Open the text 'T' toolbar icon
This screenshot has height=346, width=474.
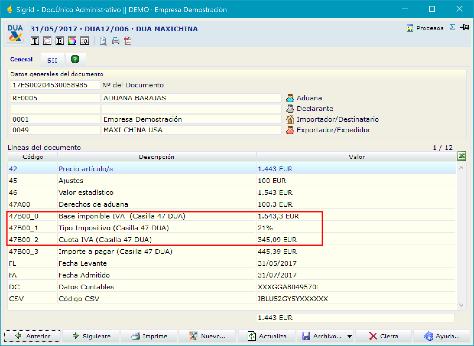[x=35, y=41]
